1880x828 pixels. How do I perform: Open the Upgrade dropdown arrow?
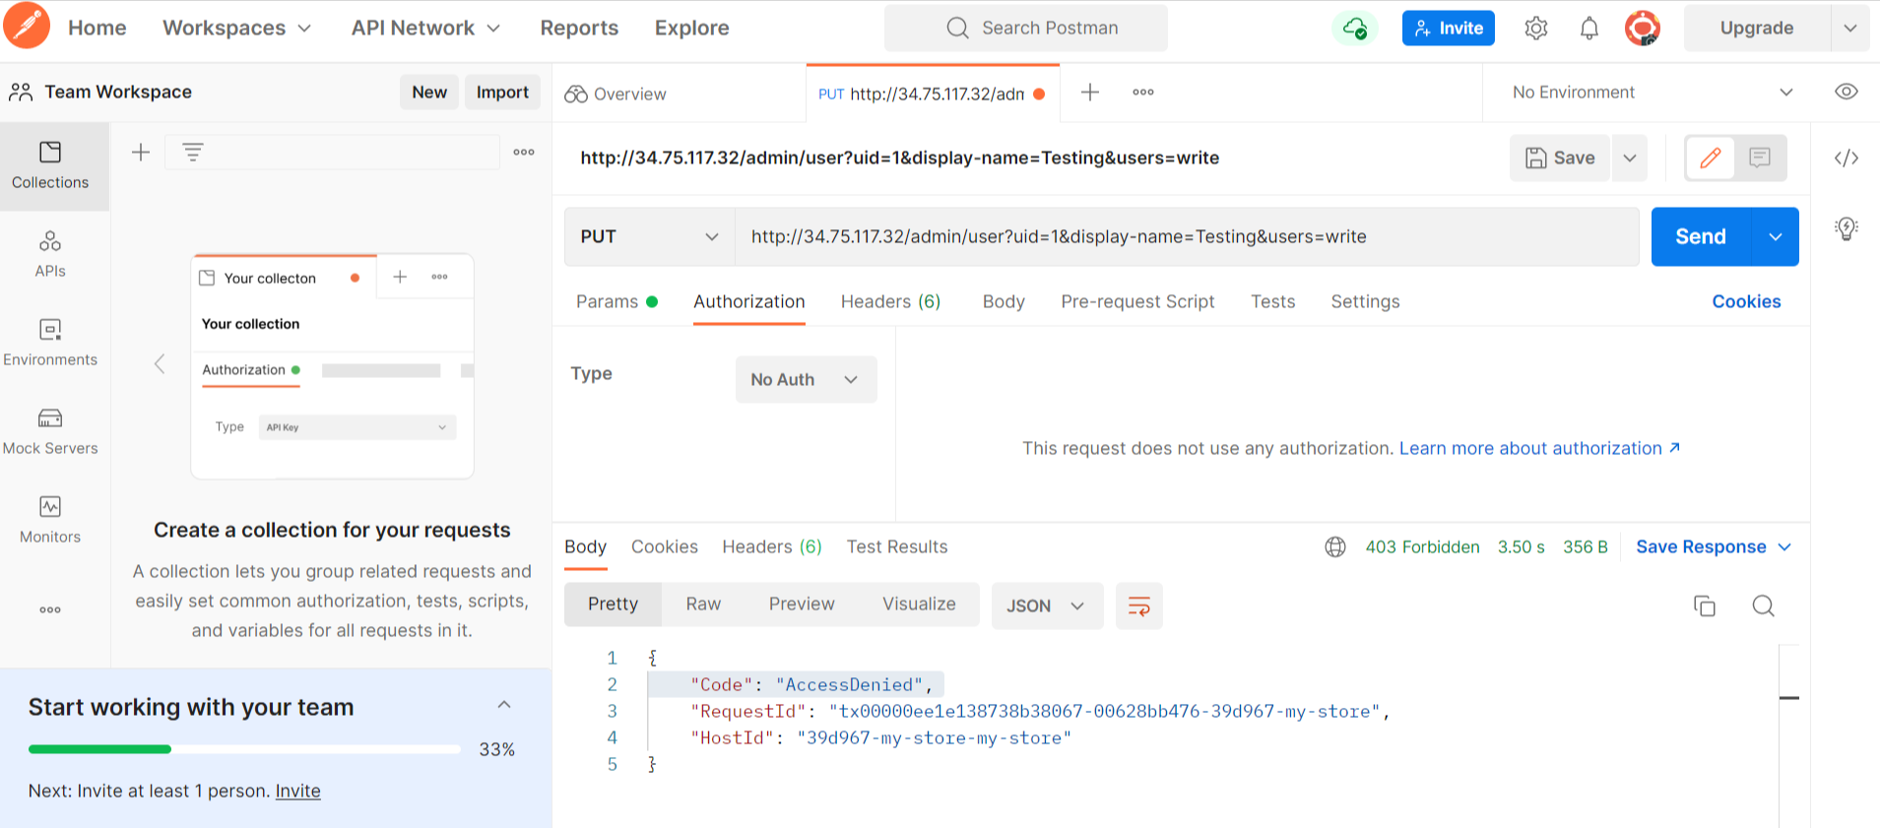pyautogui.click(x=1850, y=28)
